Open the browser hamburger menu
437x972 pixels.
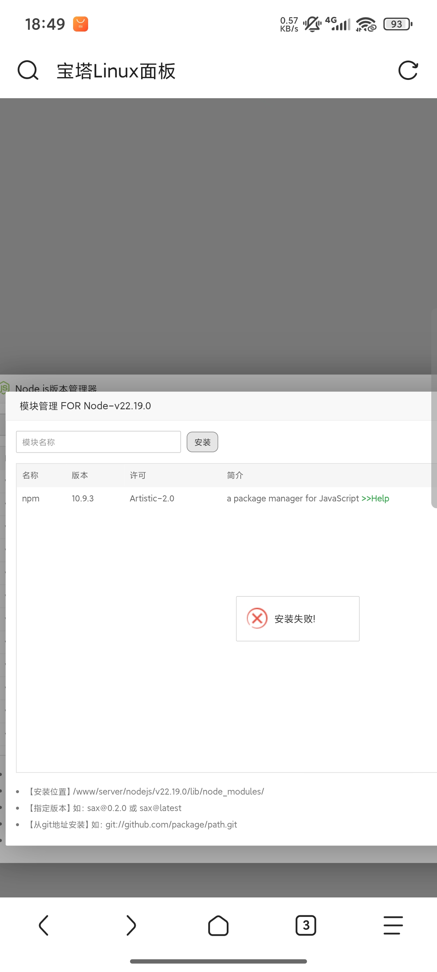393,925
